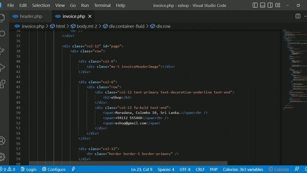Click text-decoration-underline class on line 46
The width and height of the screenshot is (307, 173).
point(186,92)
